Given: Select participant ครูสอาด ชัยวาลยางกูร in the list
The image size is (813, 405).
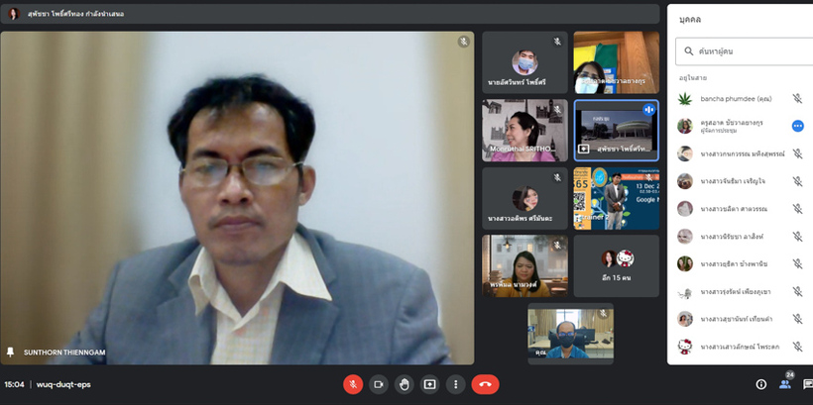Looking at the screenshot, I should [732, 123].
